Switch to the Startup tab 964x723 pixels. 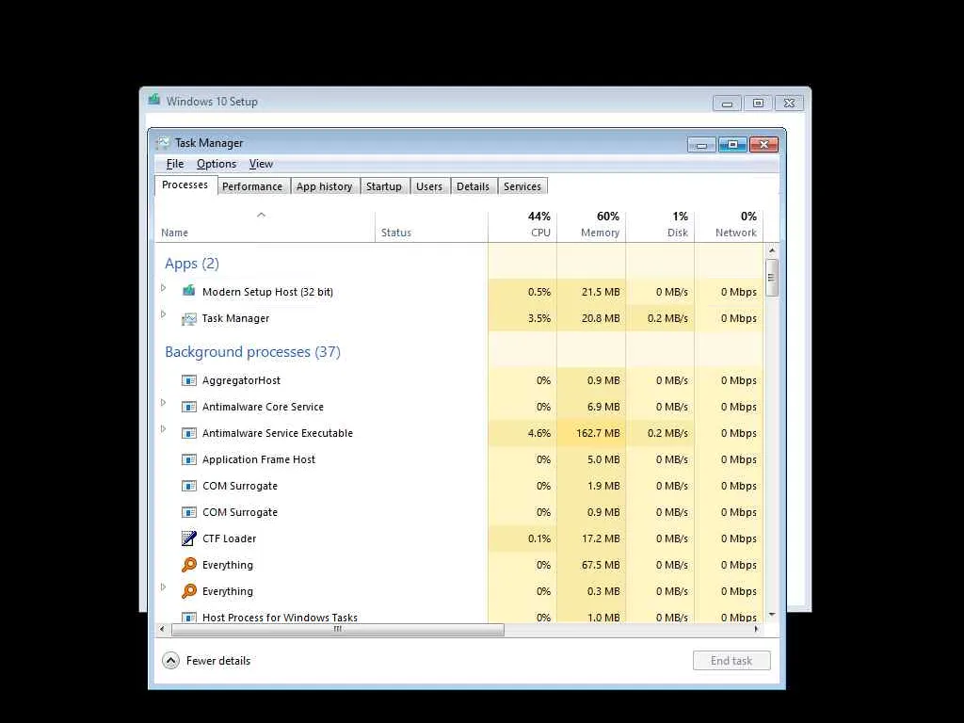(x=384, y=186)
